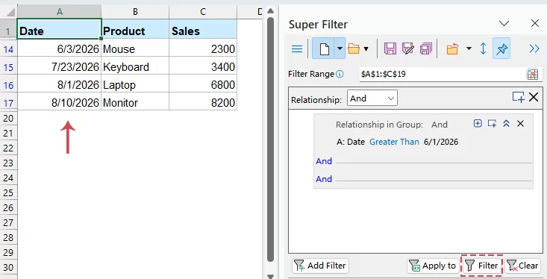The width and height of the screenshot is (547, 279).
Task: Click the vertical double-arrow icon
Action: (483, 48)
